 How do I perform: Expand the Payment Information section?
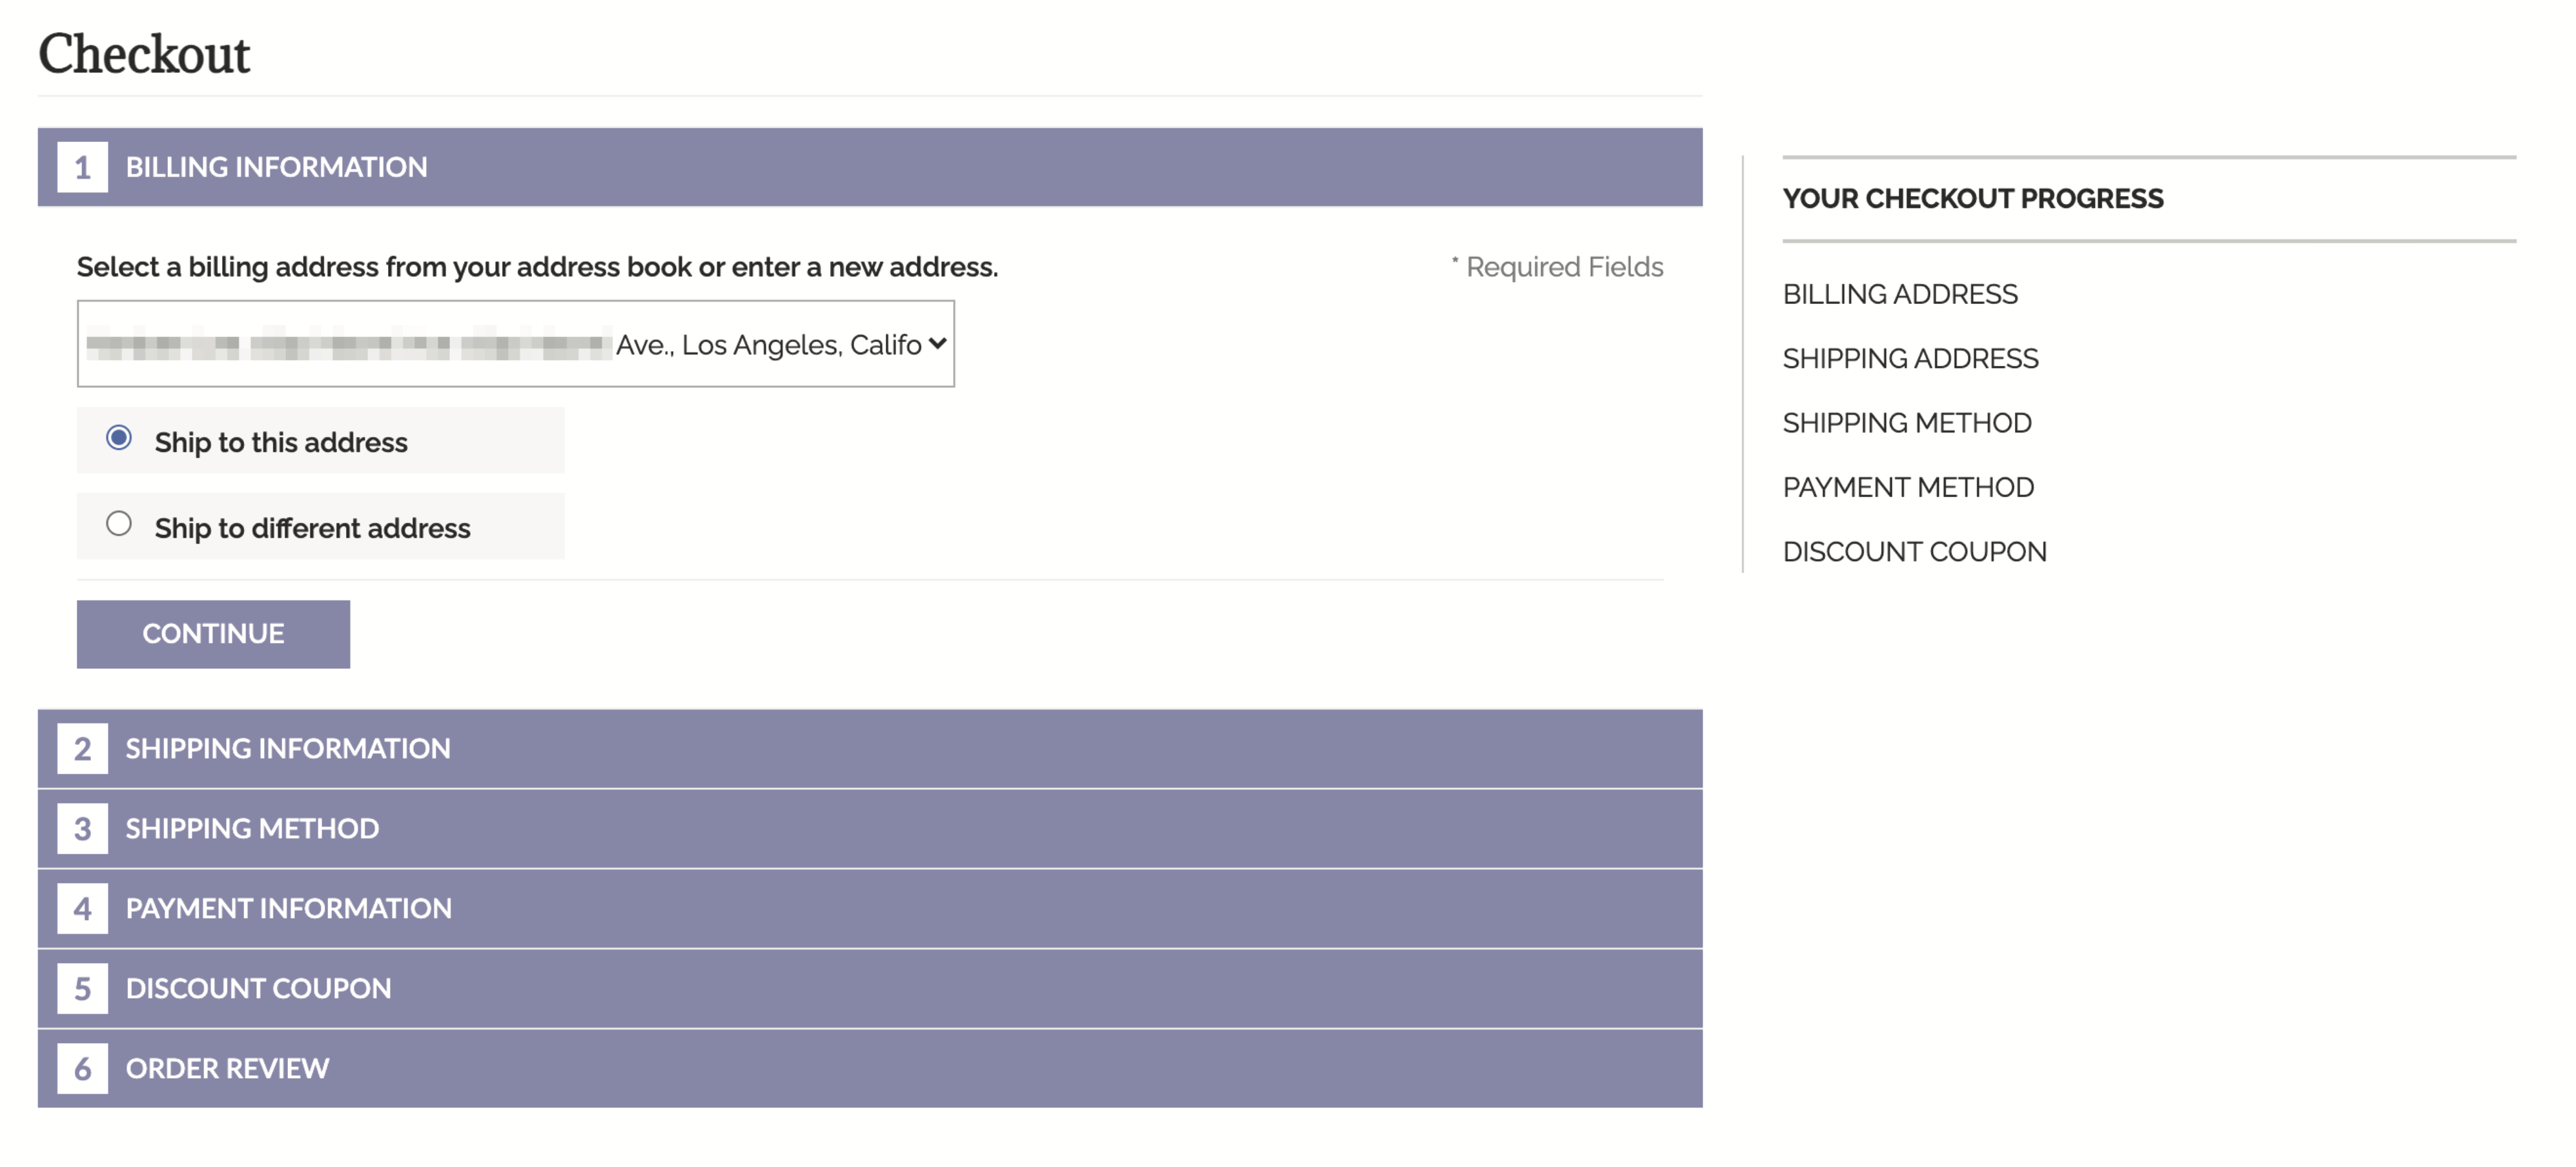288,908
